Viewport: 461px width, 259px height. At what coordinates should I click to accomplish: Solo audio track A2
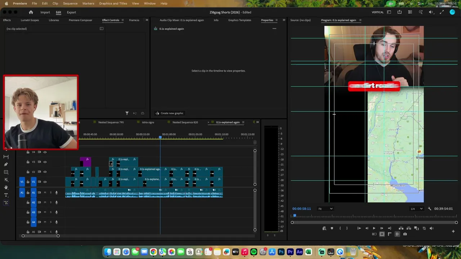coord(50,202)
